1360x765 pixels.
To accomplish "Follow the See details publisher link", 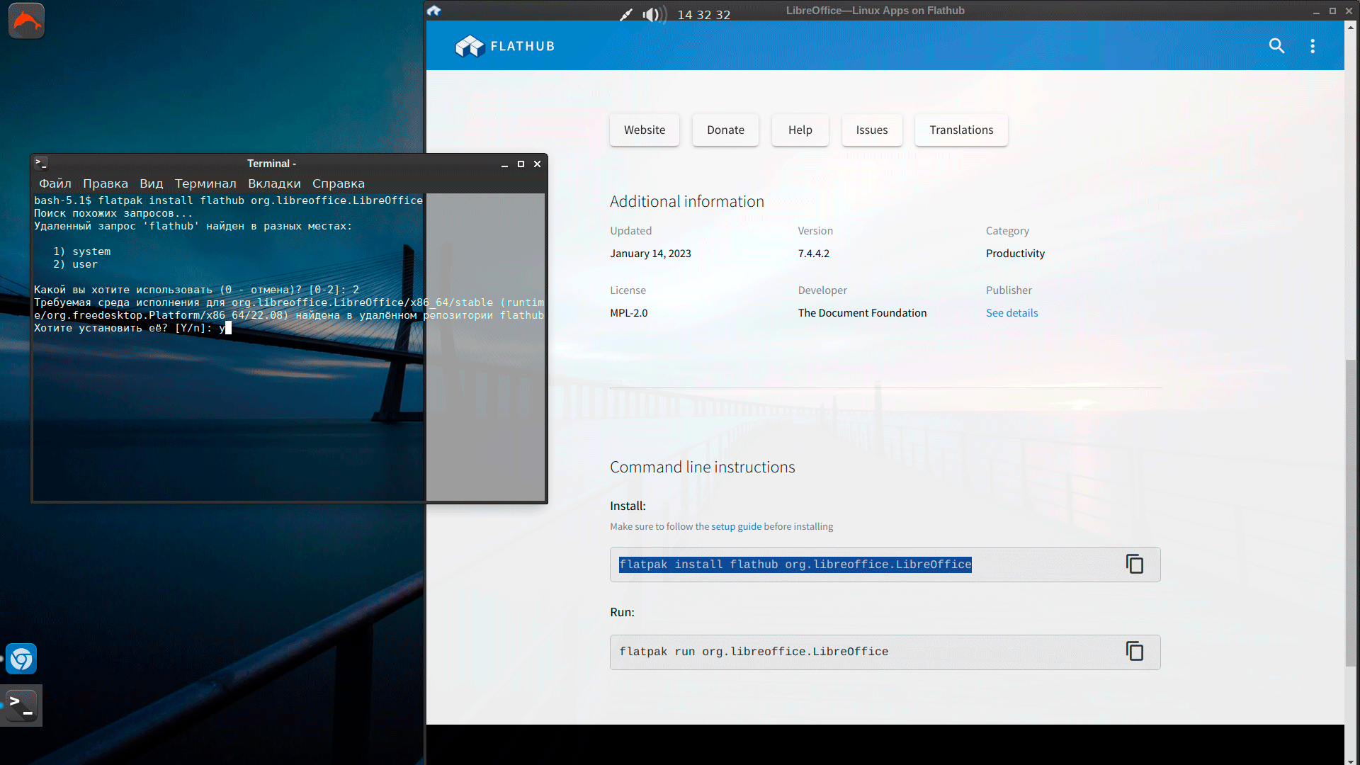I will point(1011,313).
